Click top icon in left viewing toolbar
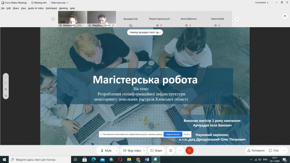 click(6, 77)
